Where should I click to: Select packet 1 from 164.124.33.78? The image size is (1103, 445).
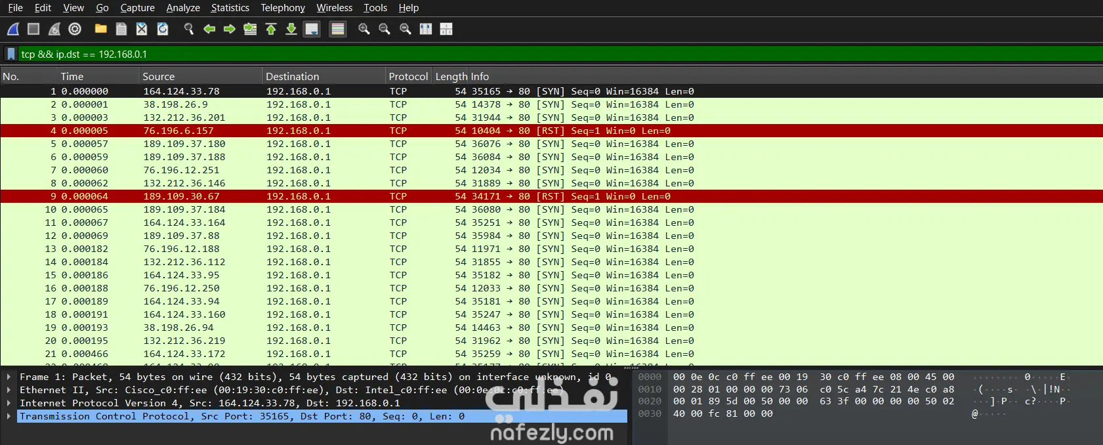tap(551, 91)
